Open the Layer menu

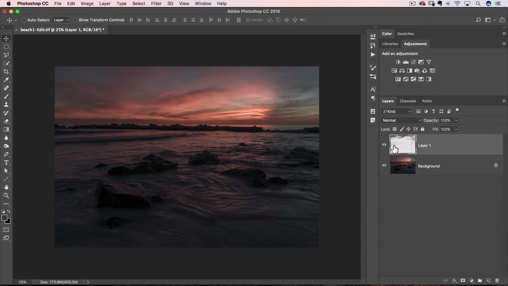[105, 3]
